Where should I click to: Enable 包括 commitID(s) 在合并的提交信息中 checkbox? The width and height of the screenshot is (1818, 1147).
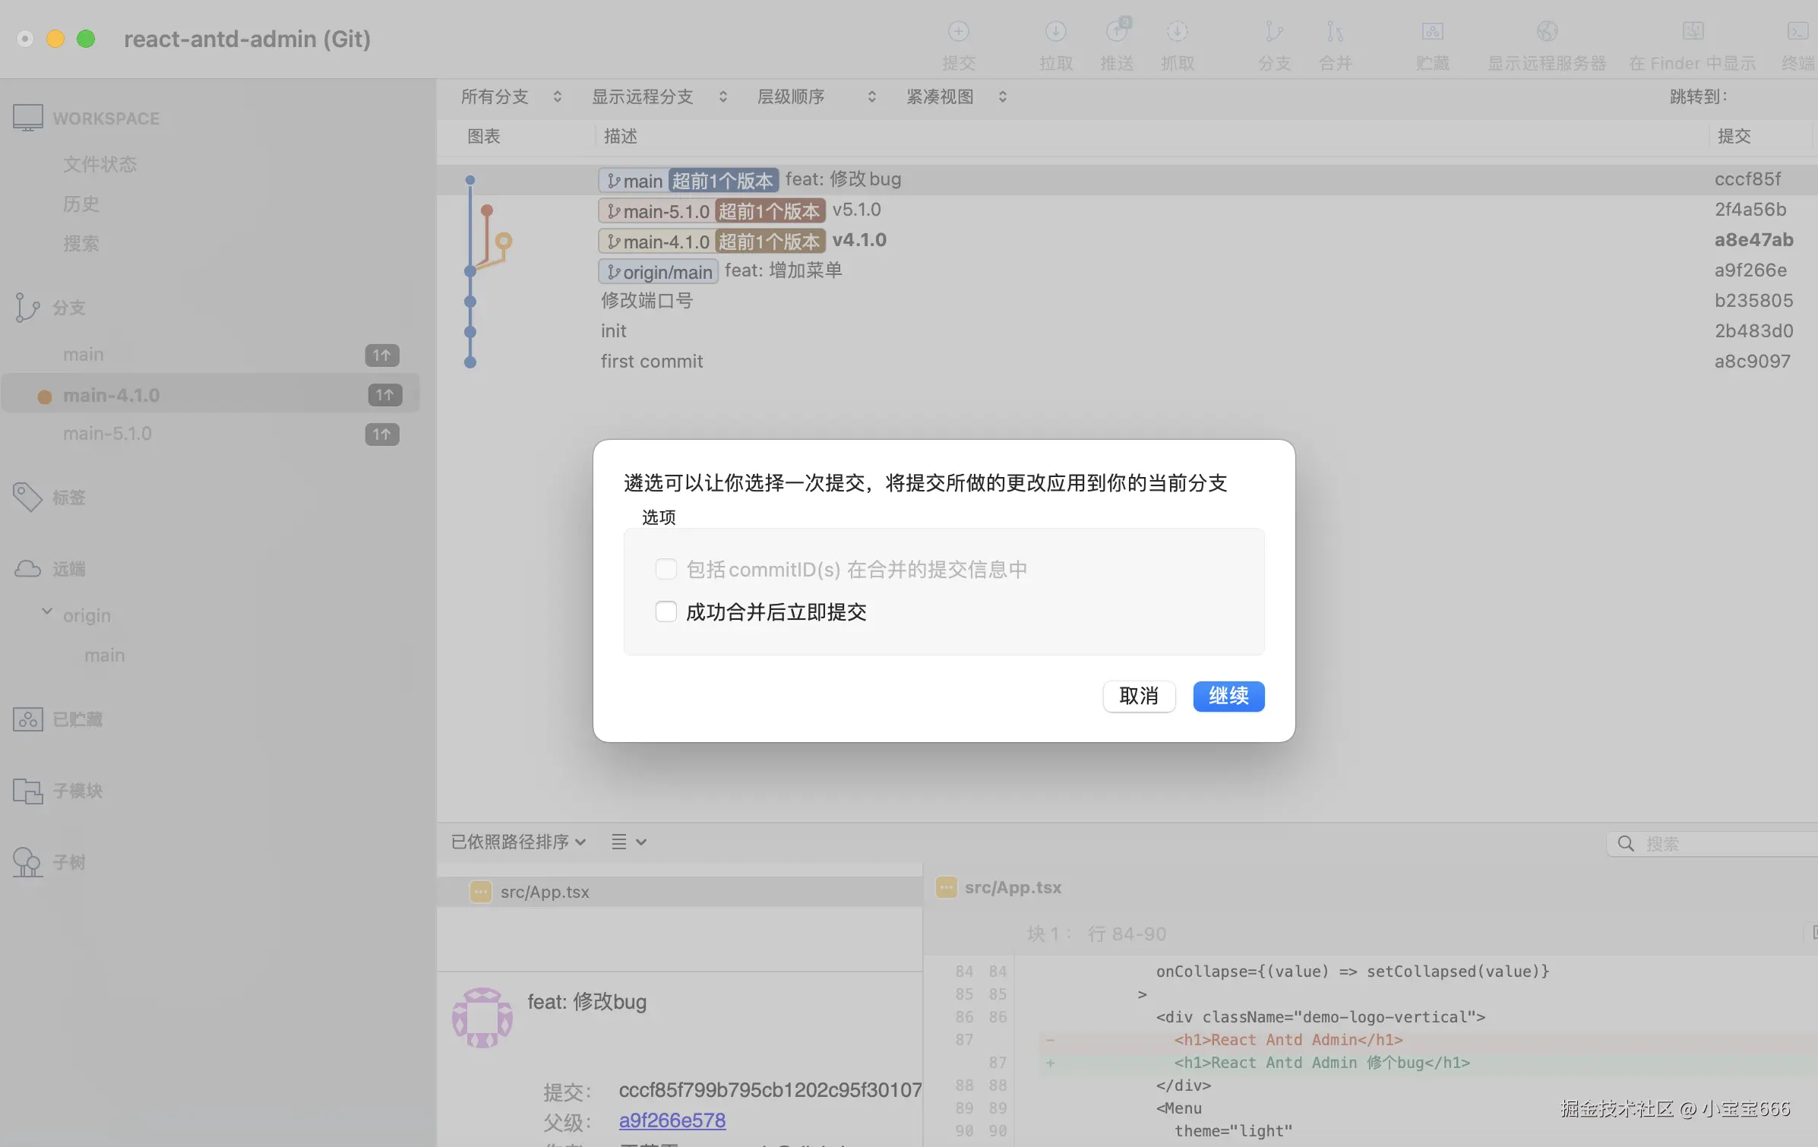[x=666, y=568]
